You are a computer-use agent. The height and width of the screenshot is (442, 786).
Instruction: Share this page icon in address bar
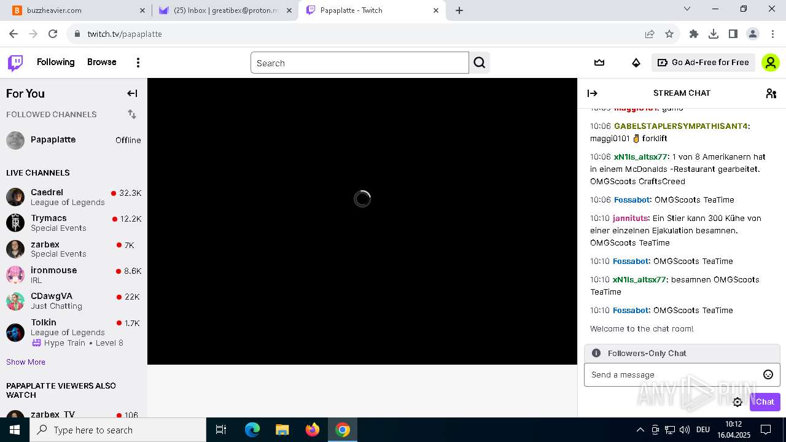point(650,34)
